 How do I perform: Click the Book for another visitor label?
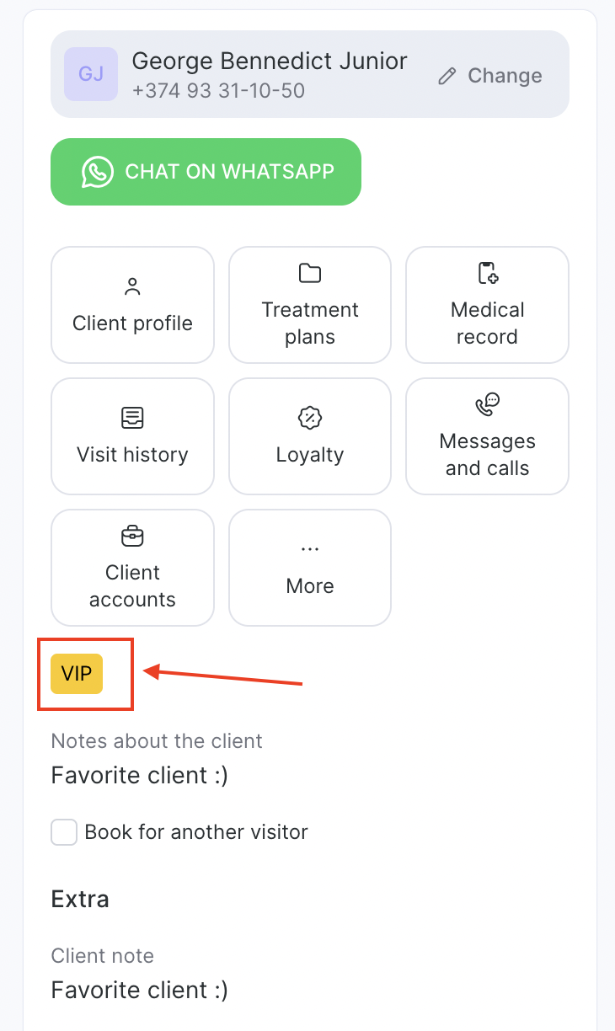[x=196, y=832]
